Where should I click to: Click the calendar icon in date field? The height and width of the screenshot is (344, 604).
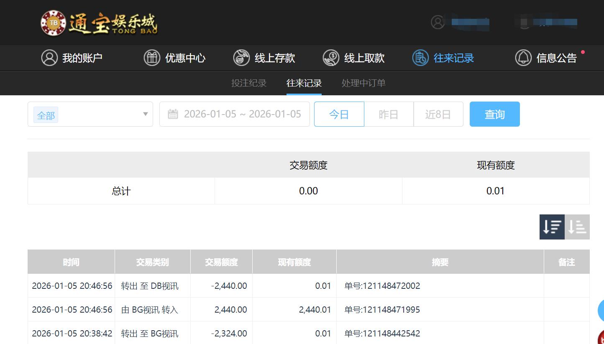(x=173, y=114)
